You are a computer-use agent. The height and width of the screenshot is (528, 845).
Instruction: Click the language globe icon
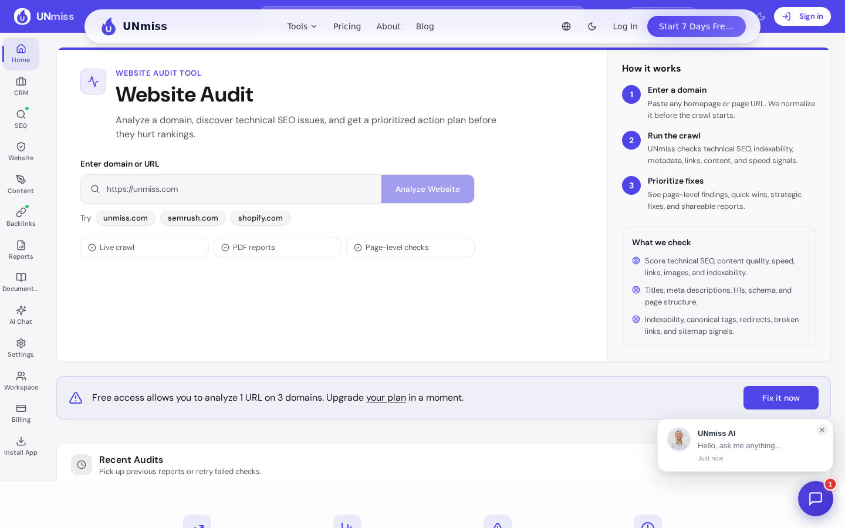(566, 26)
